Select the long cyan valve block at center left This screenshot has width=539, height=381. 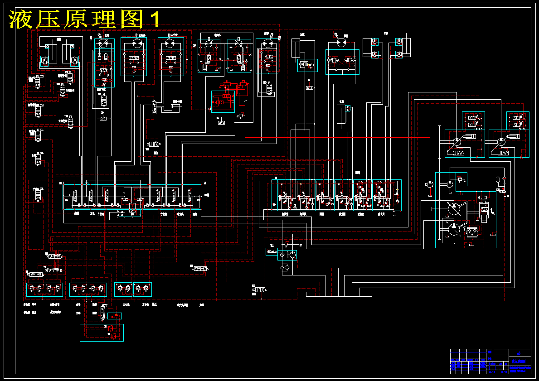(x=132, y=197)
